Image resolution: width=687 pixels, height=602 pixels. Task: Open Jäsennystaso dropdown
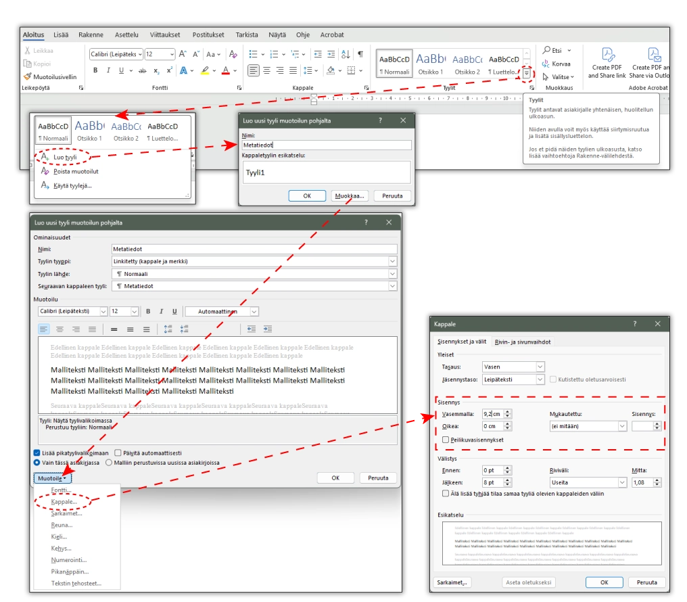tap(540, 379)
